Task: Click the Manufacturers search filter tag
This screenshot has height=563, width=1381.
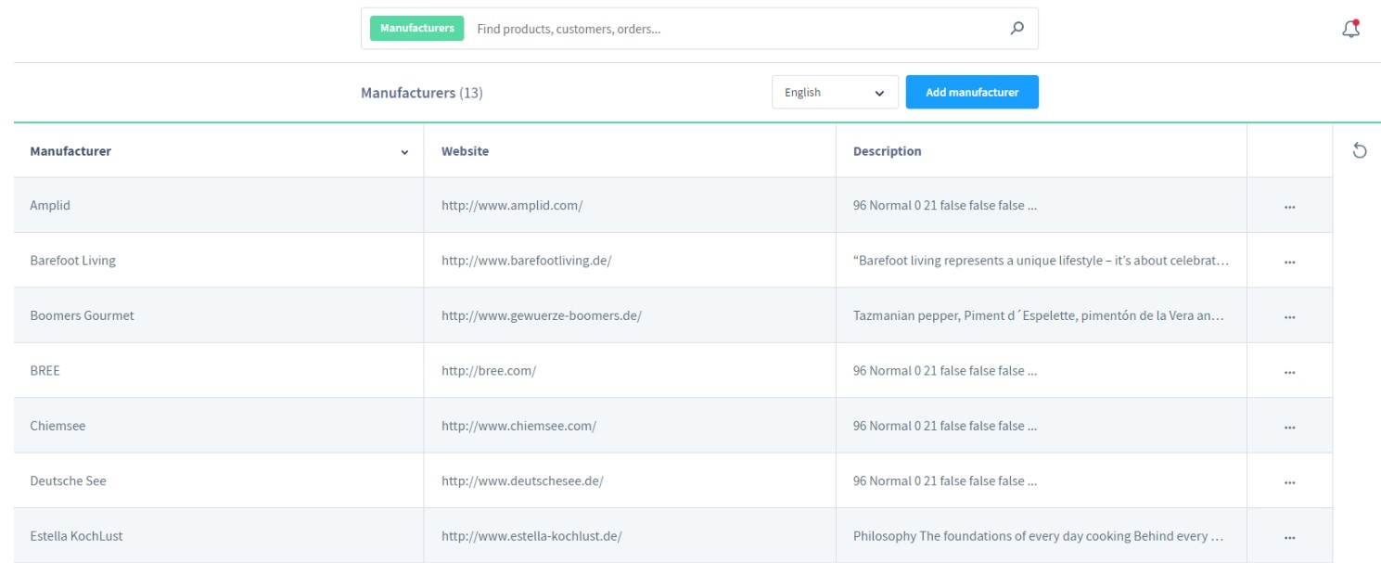Action: 417,29
